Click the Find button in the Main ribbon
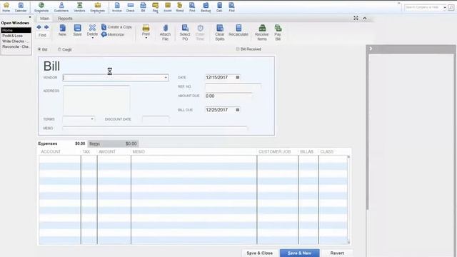 coord(43,35)
